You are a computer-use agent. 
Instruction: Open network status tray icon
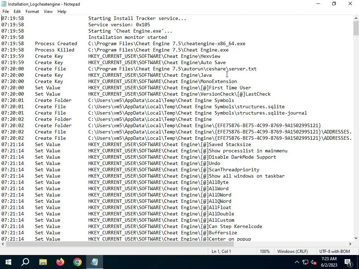point(305,262)
